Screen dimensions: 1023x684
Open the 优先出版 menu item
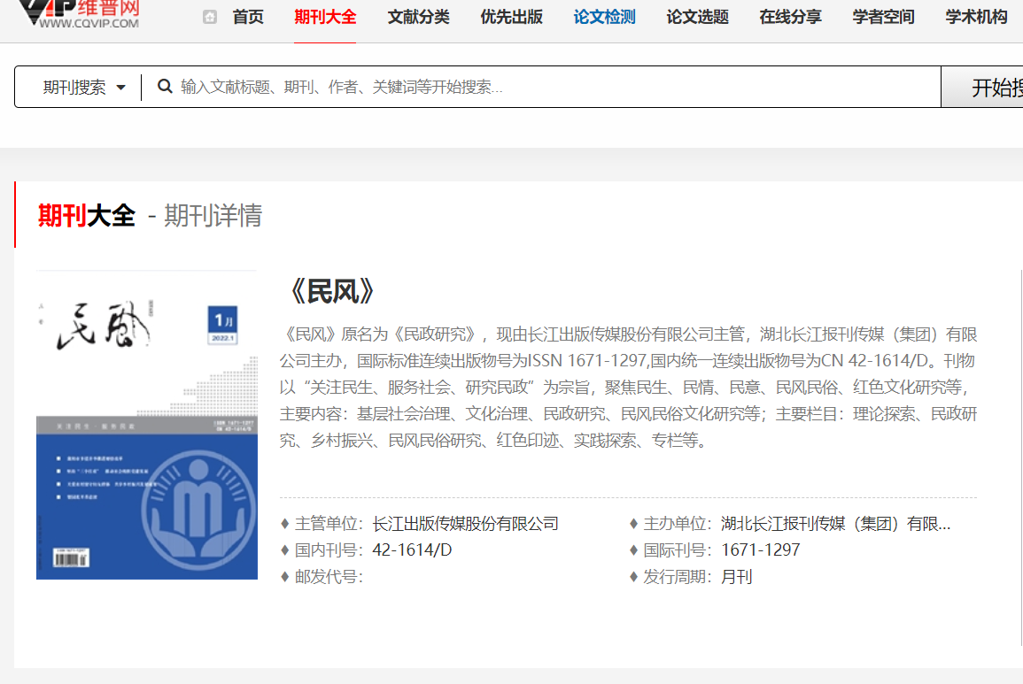click(512, 17)
